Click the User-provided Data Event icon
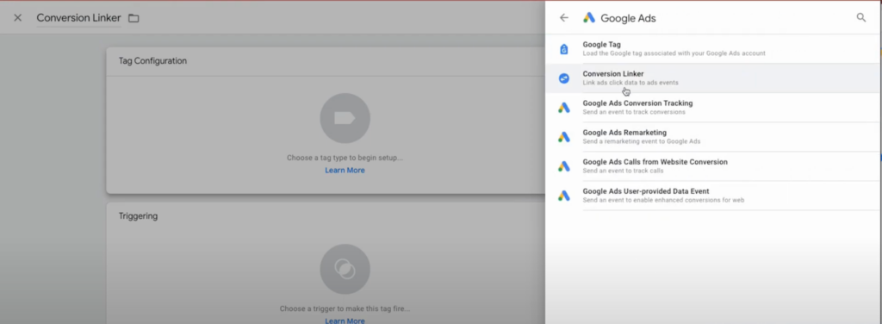The width and height of the screenshot is (882, 324). (x=563, y=196)
